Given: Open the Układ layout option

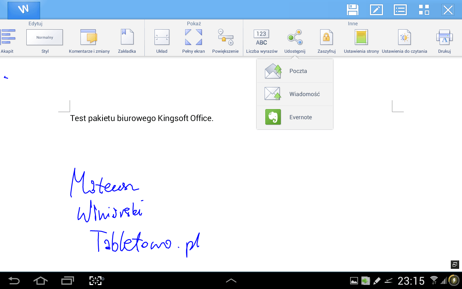Looking at the screenshot, I should point(162,41).
